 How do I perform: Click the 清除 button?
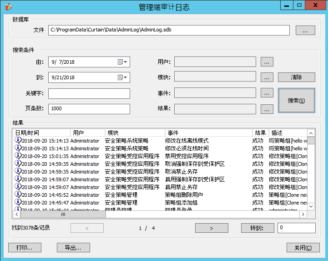point(297,77)
